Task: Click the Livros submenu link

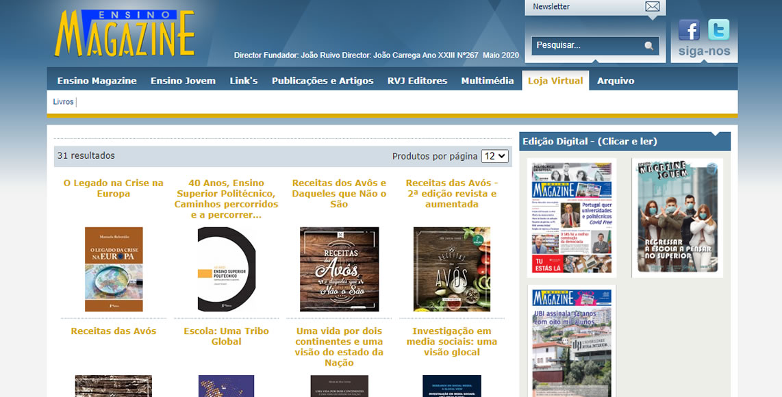Action: 63,102
